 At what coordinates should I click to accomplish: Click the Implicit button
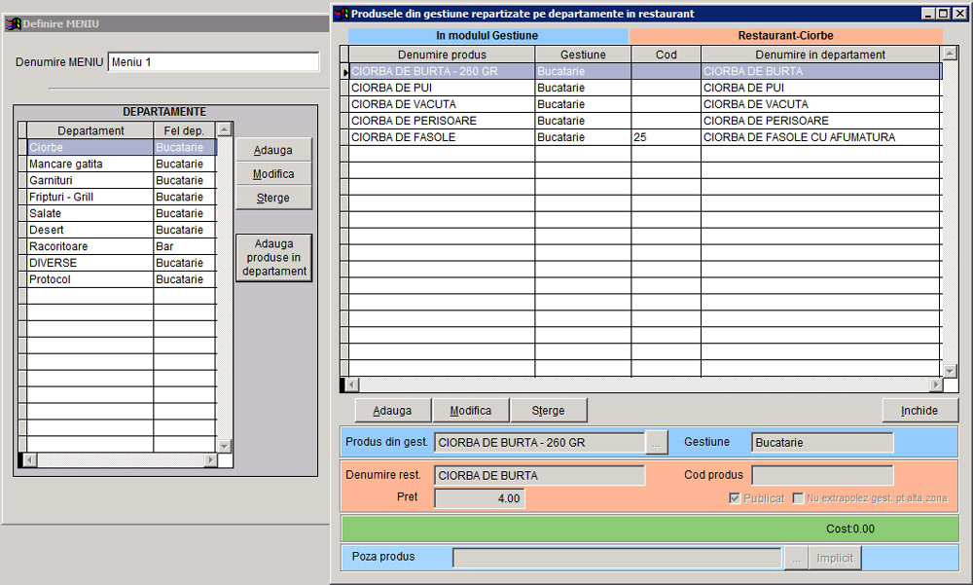point(835,559)
